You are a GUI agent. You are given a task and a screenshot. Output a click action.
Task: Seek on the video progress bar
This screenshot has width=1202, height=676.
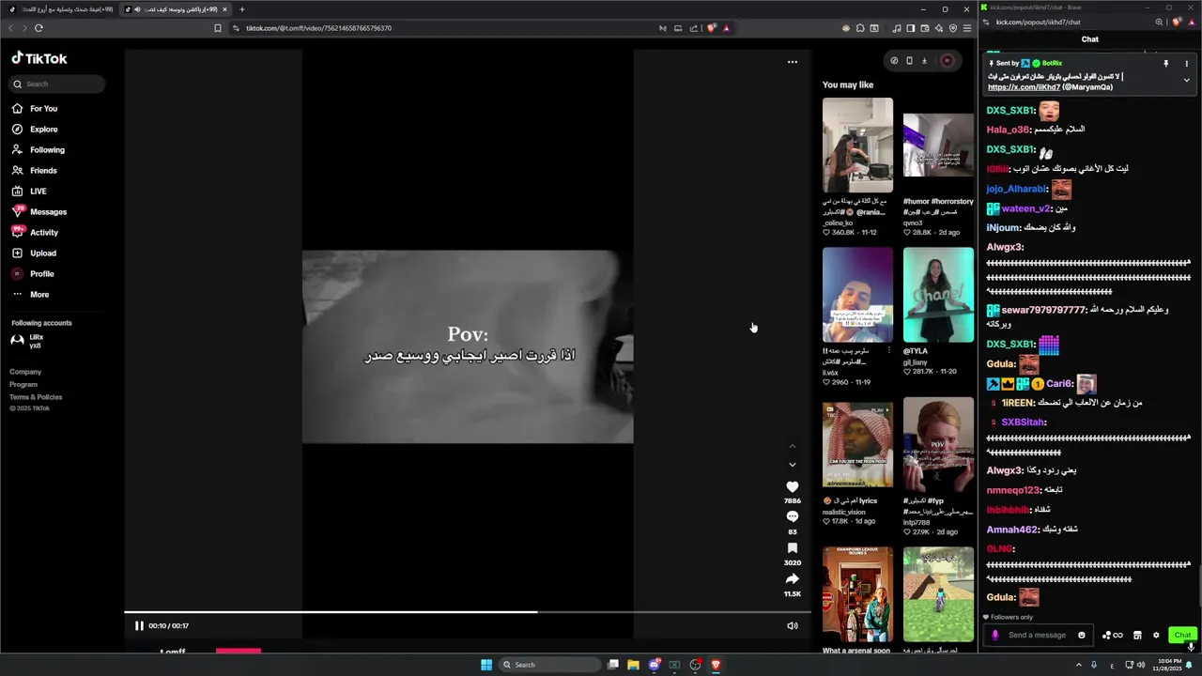(x=468, y=612)
